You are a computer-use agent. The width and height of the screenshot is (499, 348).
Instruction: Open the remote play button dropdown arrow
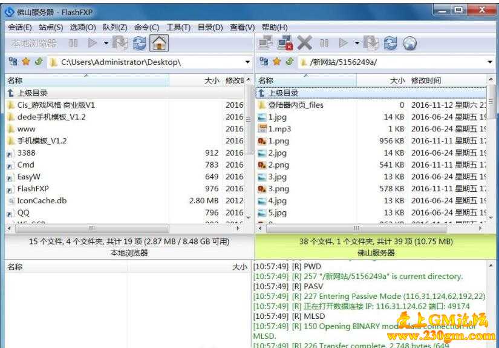point(357,43)
